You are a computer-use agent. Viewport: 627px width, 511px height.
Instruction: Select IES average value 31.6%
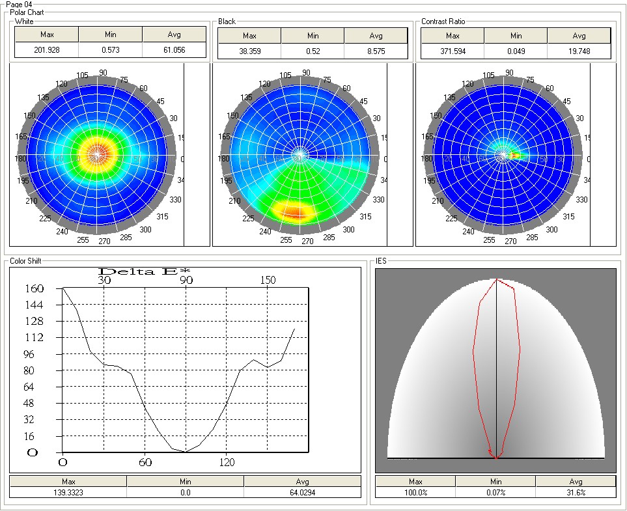(576, 493)
